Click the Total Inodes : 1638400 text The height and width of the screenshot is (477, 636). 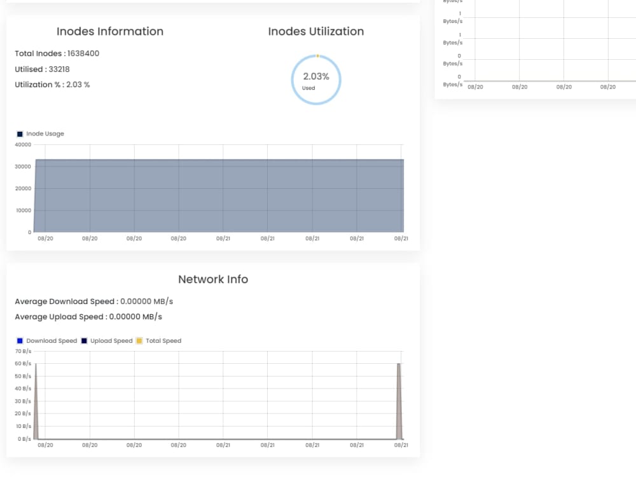point(57,53)
